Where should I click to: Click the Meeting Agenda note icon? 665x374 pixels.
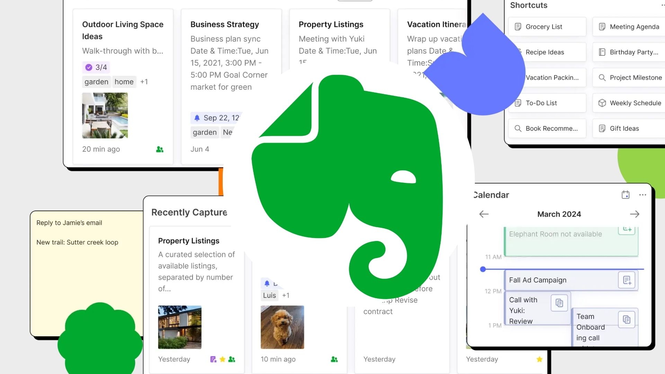(x=602, y=27)
